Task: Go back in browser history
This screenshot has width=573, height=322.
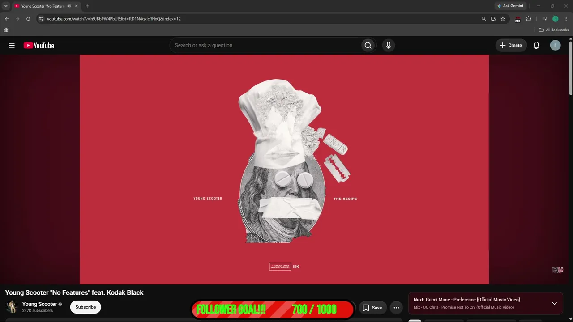Action: tap(7, 19)
